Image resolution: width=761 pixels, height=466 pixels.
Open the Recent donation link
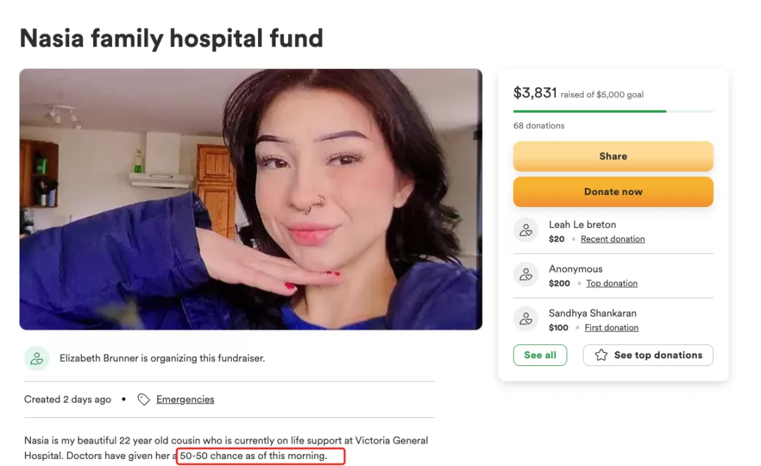coord(612,239)
